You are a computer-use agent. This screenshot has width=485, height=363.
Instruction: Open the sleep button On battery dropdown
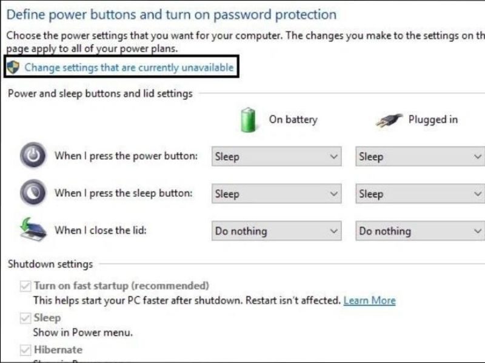276,194
